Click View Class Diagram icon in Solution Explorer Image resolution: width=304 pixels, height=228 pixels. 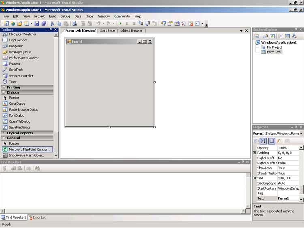click(295, 36)
